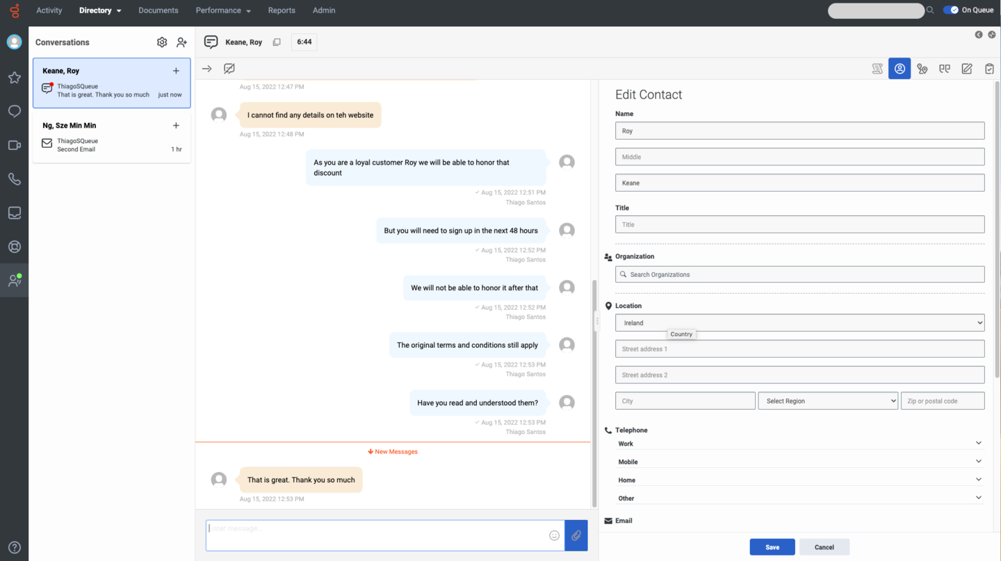The width and height of the screenshot is (1001, 561).
Task: Open the Help question mark icon
Action: point(14,547)
